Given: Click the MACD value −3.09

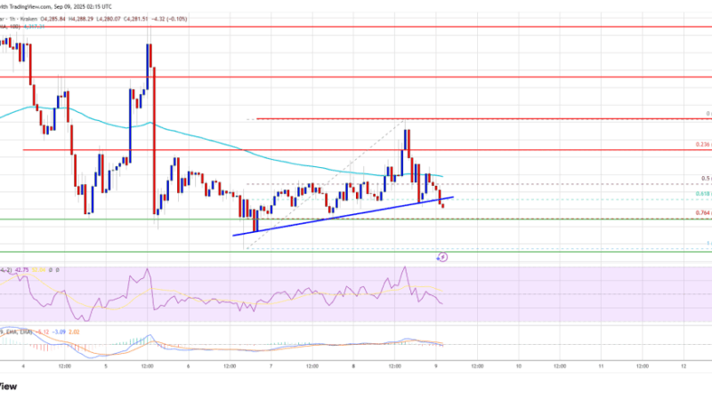Looking at the screenshot, I should tap(59, 332).
